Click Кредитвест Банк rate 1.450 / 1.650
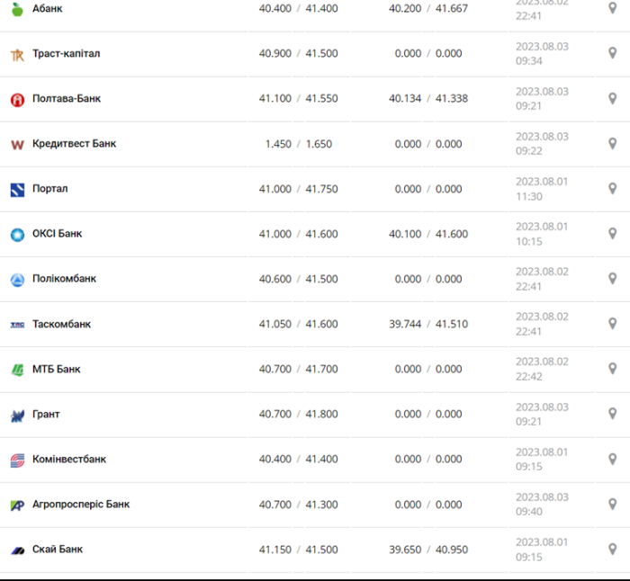 (x=298, y=144)
